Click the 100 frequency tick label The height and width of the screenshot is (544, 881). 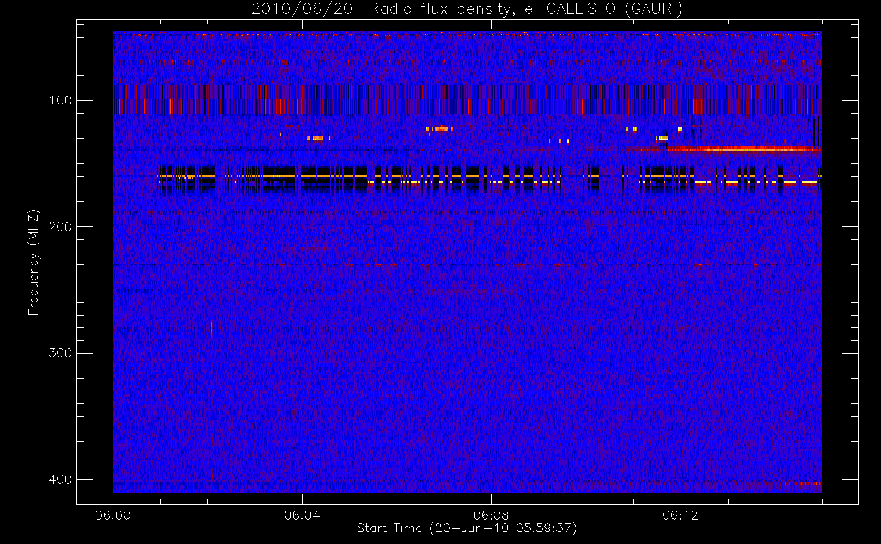(x=60, y=100)
